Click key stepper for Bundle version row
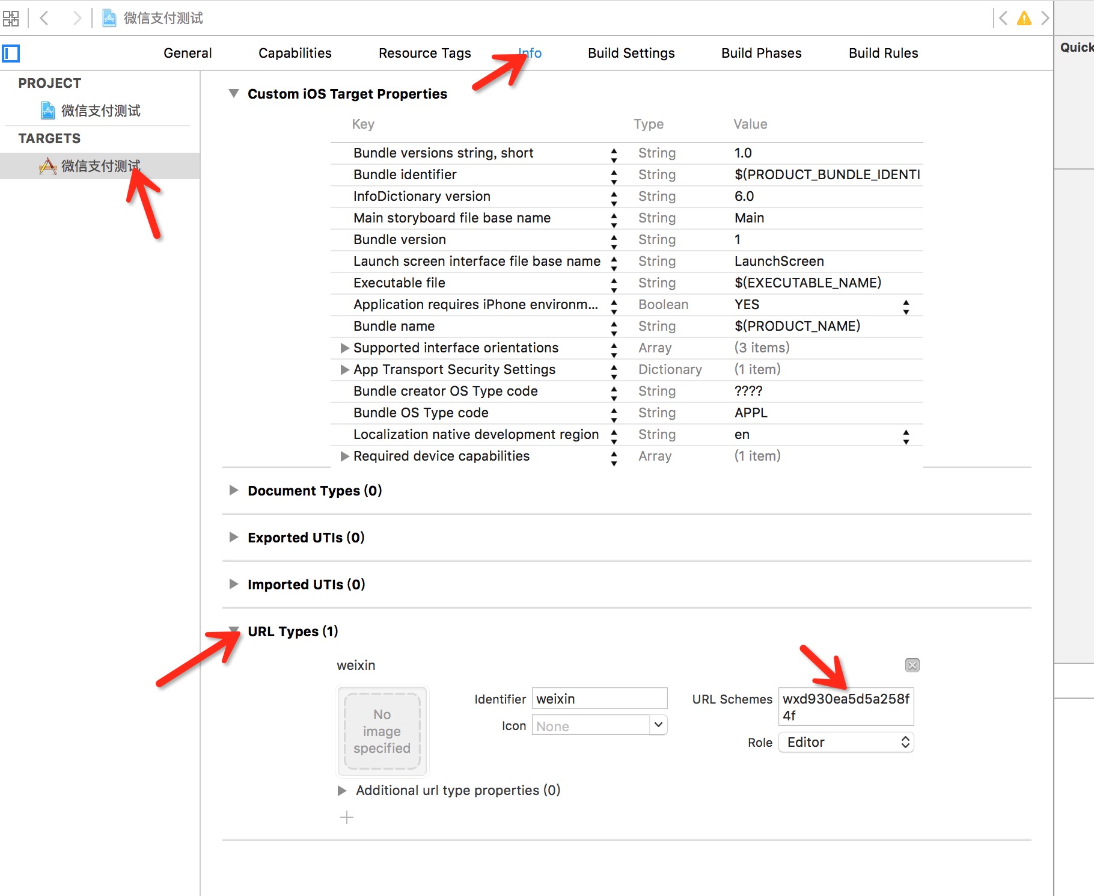1094x896 pixels. (x=614, y=242)
